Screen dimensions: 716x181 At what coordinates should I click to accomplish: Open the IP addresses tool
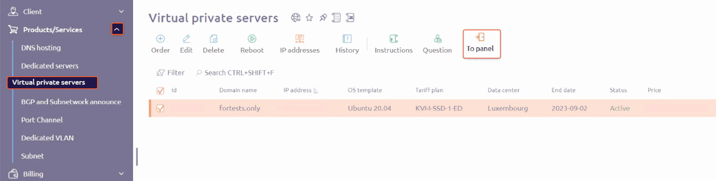300,44
